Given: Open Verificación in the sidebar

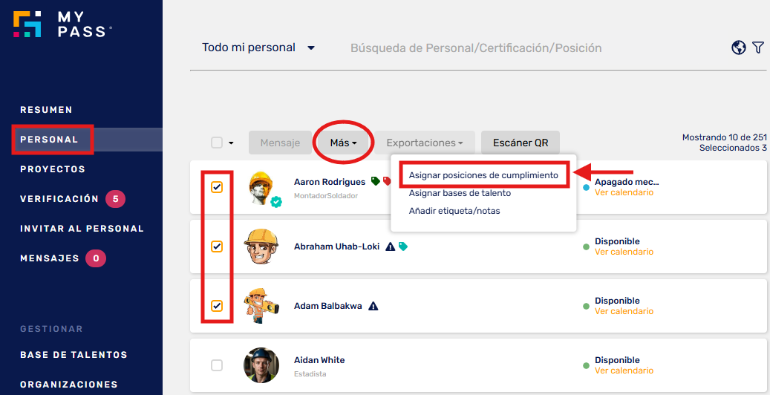Looking at the screenshot, I should click(59, 199).
